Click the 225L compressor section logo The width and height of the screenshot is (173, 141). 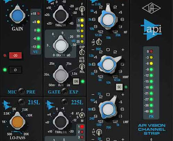pos(50,105)
